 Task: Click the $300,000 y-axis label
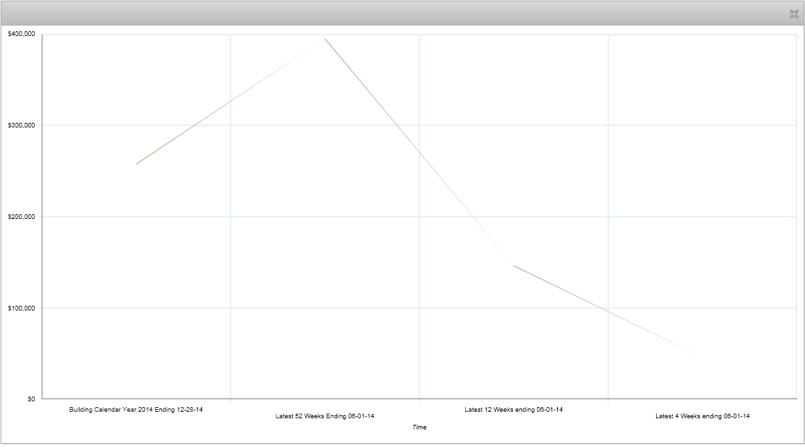click(x=22, y=125)
